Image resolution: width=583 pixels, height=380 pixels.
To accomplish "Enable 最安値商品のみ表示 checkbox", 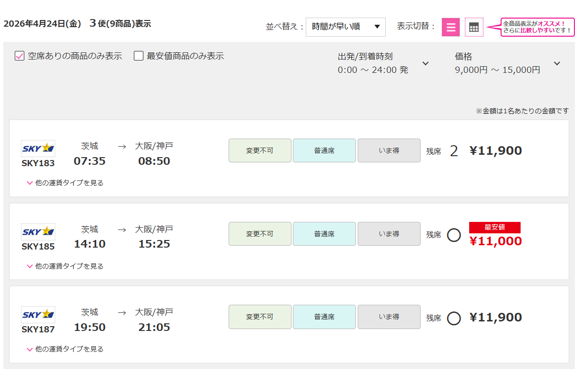I will [139, 56].
